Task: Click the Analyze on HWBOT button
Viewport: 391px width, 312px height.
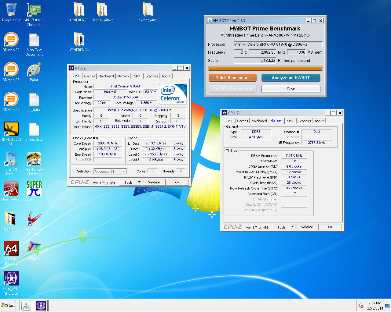Action: (291, 78)
